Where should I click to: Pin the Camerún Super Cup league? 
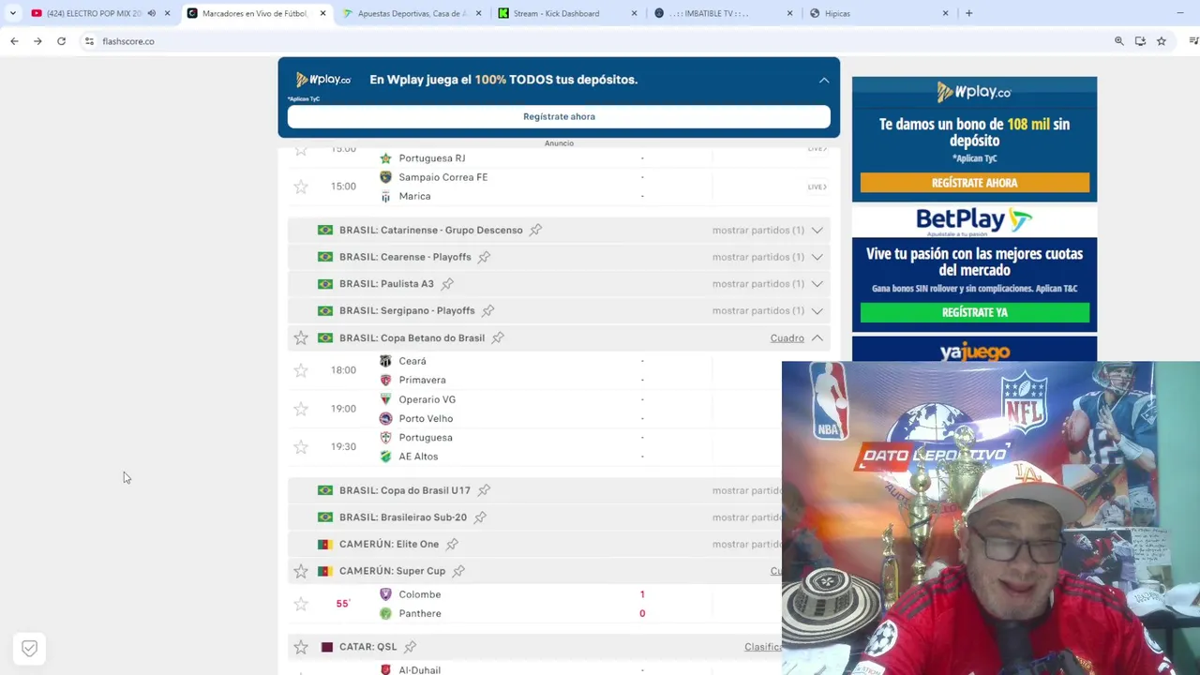tap(458, 571)
